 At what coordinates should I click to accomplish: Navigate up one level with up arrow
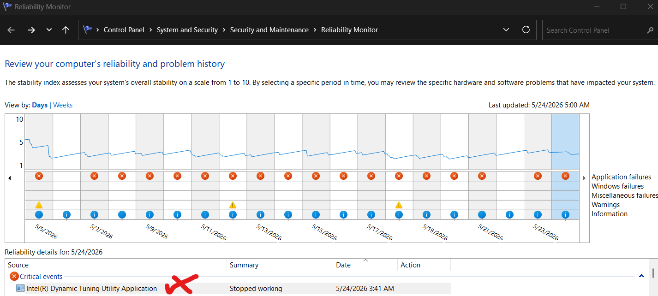[x=66, y=30]
